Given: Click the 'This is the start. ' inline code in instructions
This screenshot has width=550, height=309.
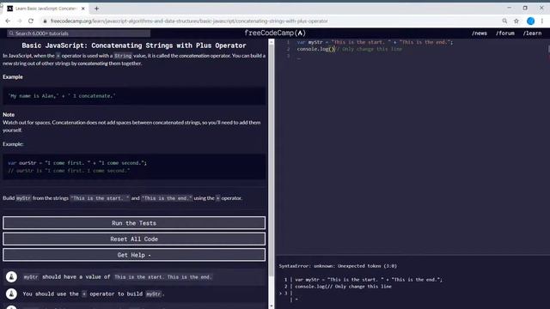Looking at the screenshot, I should pyautogui.click(x=100, y=198).
